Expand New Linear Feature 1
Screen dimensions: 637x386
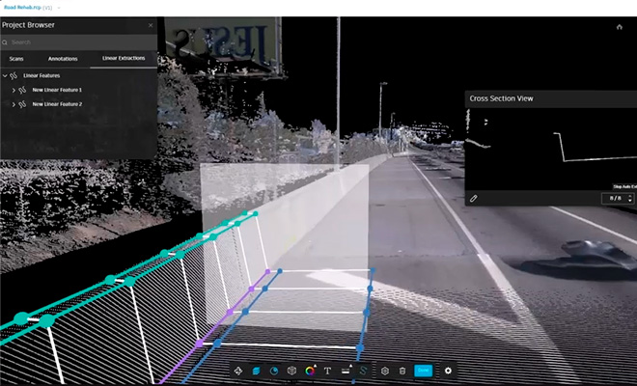(x=13, y=90)
